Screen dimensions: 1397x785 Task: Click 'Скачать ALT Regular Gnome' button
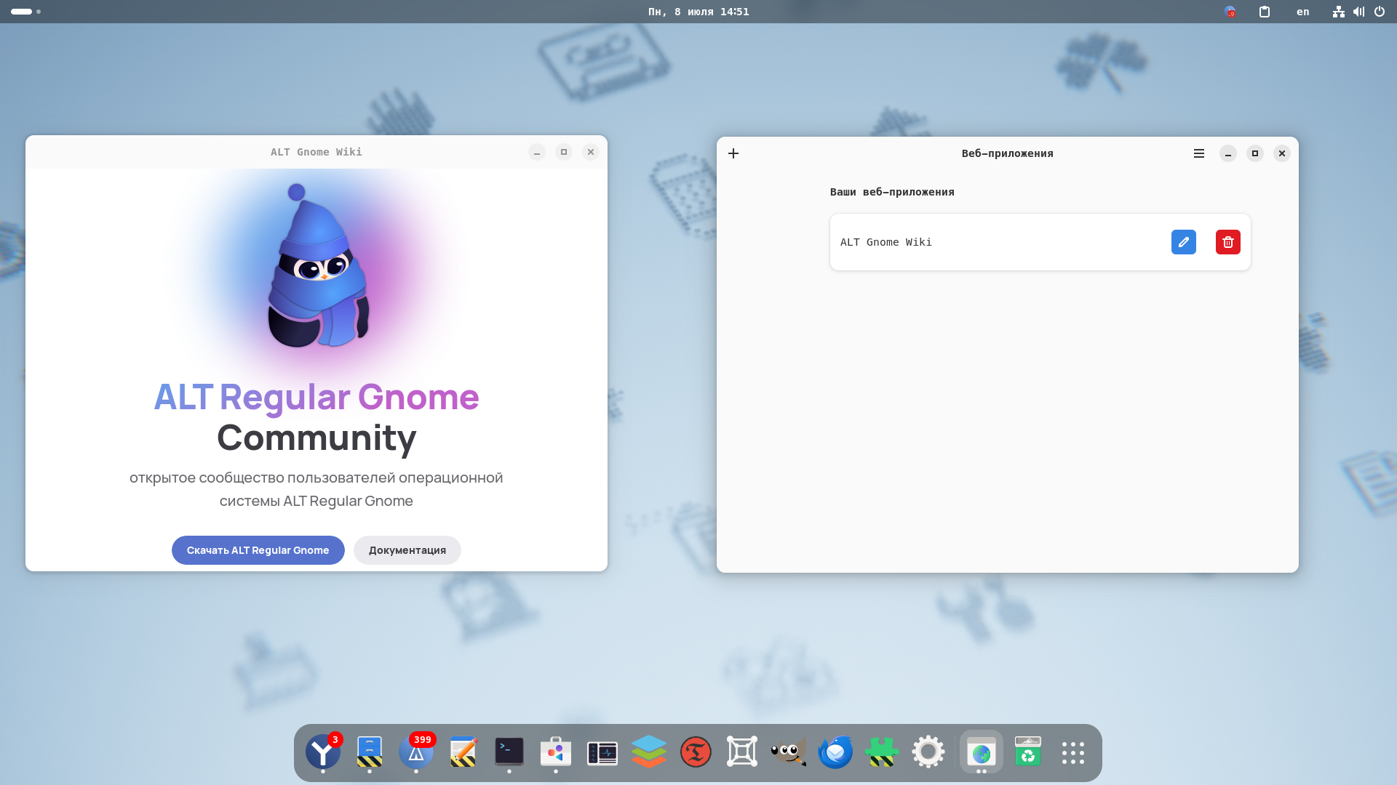click(x=258, y=550)
